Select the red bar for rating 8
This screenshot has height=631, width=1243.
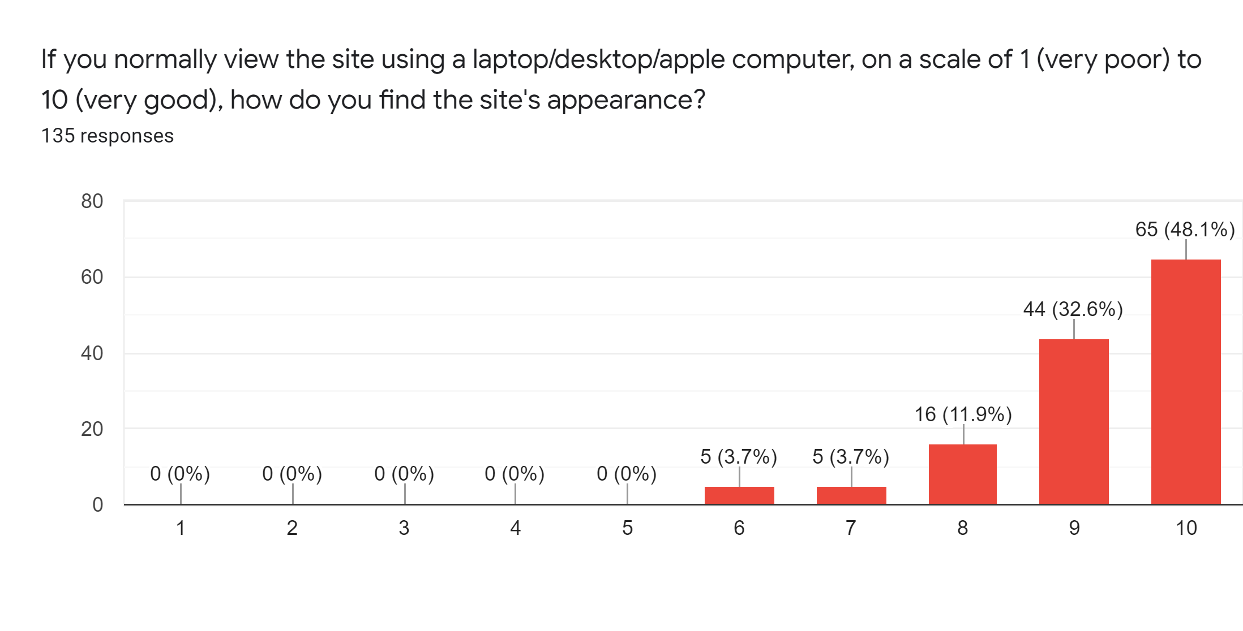point(962,474)
